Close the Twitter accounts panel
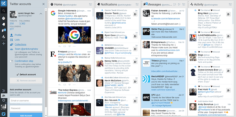This screenshot has height=117, width=236. click(43, 4)
